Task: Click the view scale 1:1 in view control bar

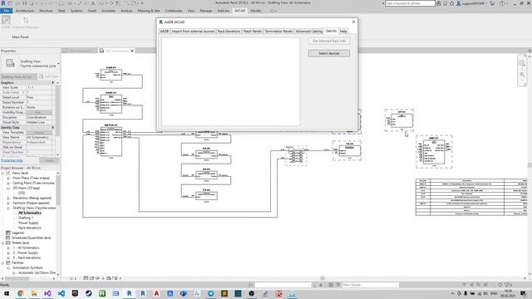Action: click(73, 278)
